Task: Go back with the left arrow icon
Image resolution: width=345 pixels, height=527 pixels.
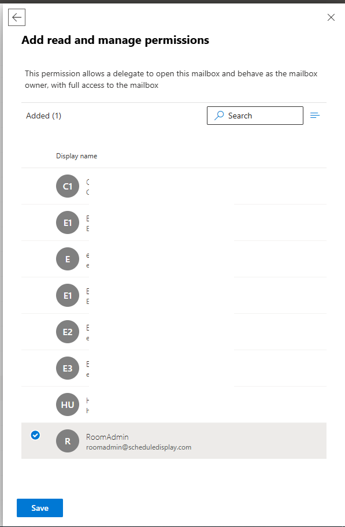Action: click(17, 17)
